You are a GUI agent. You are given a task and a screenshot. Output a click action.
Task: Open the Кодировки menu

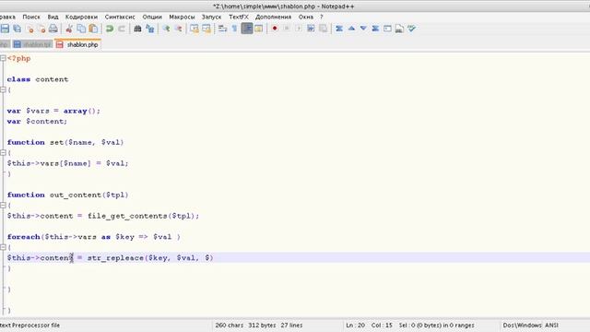point(81,17)
